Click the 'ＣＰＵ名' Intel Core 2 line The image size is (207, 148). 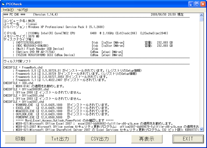click(86, 33)
